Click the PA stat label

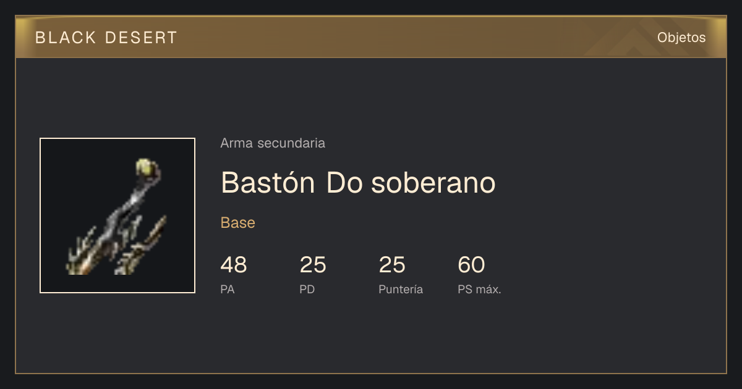pyautogui.click(x=228, y=290)
